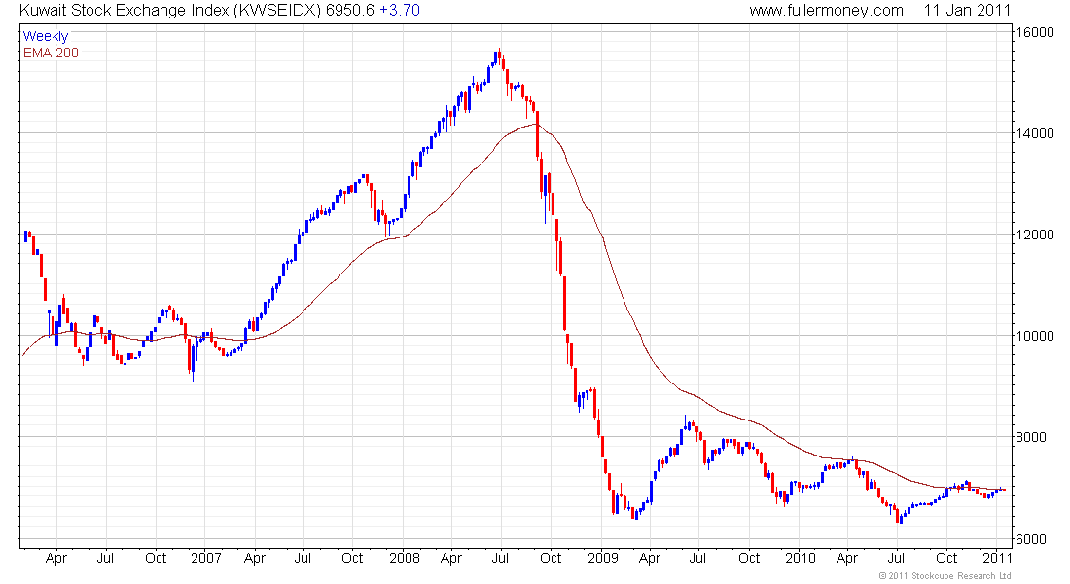Click the Oct axis label belonging to 2008
The width and height of the screenshot is (1070, 584).
[x=551, y=558]
